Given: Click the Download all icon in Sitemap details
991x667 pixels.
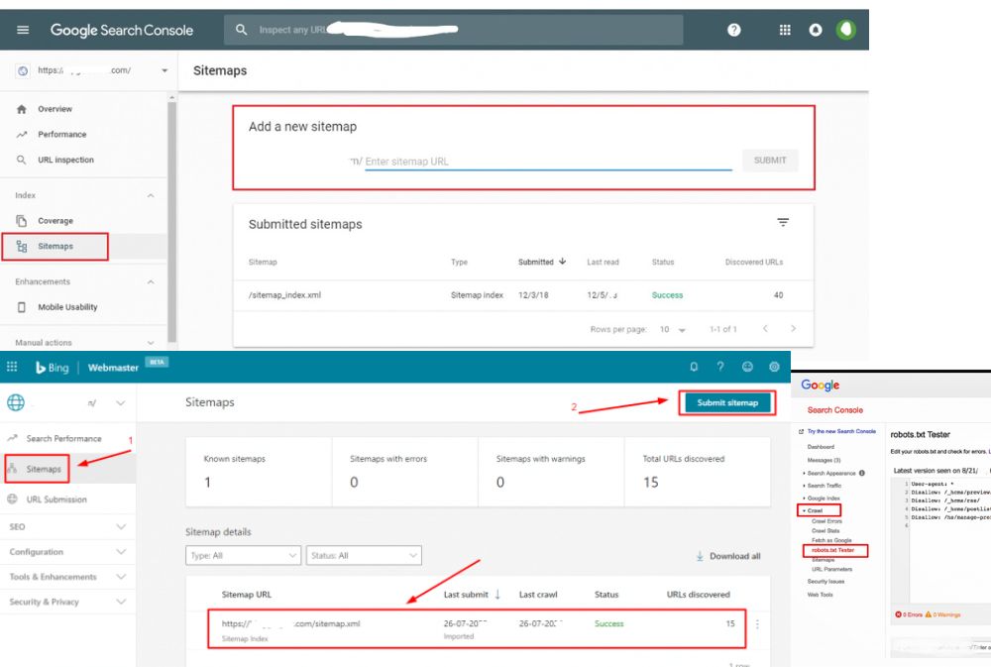Looking at the screenshot, I should 699,556.
